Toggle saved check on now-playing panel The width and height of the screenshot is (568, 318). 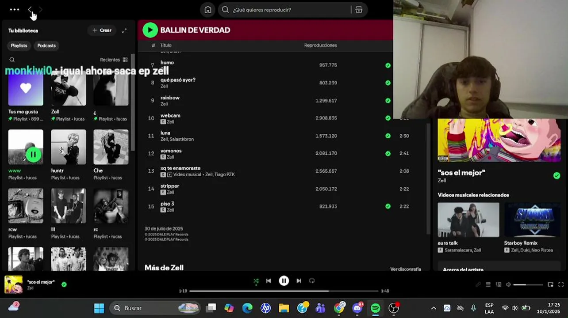556,176
